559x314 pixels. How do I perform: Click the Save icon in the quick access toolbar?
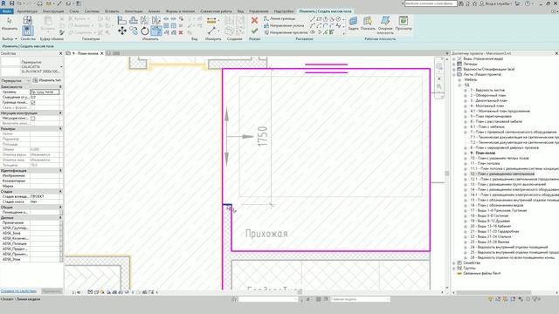click(11, 3)
